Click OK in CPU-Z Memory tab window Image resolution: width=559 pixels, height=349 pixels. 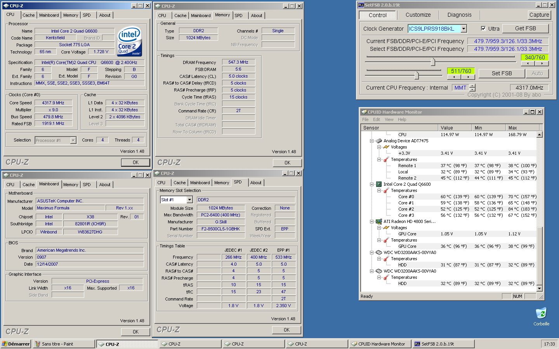[287, 163]
